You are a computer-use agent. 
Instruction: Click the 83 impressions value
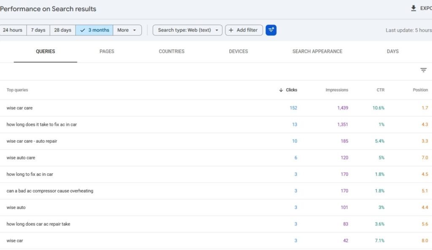click(x=346, y=224)
